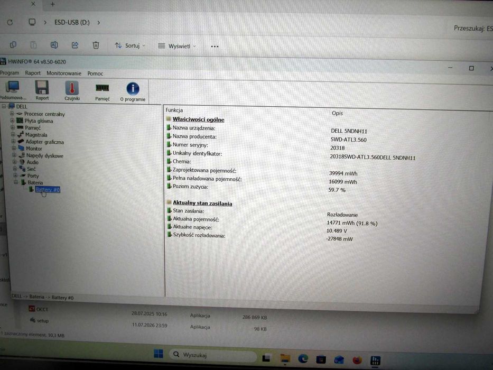Image resolution: width=493 pixels, height=370 pixels.
Task: Click ESD-USB (D:) in the address bar
Action: point(72,23)
